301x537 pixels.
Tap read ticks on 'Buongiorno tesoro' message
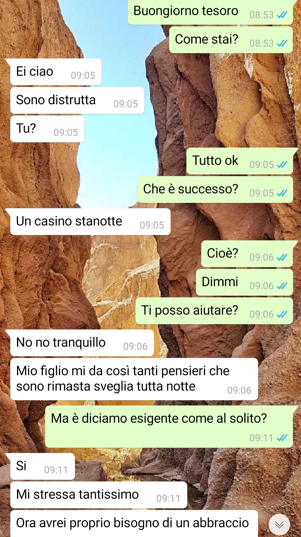(x=282, y=15)
